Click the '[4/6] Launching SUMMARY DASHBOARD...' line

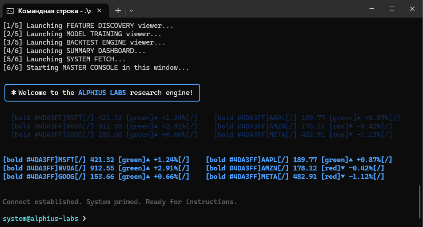74,51
